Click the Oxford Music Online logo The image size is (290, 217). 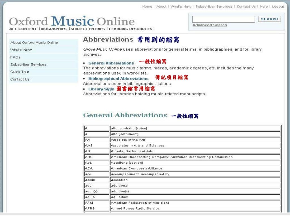pyautogui.click(x=72, y=21)
